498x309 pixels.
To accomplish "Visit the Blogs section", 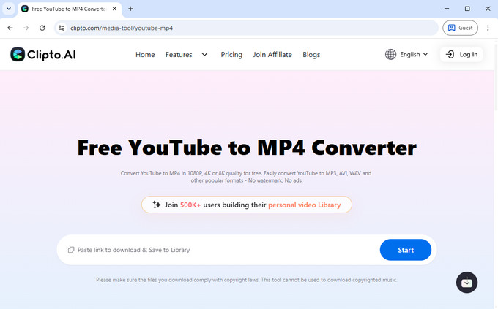I will 311,55.
